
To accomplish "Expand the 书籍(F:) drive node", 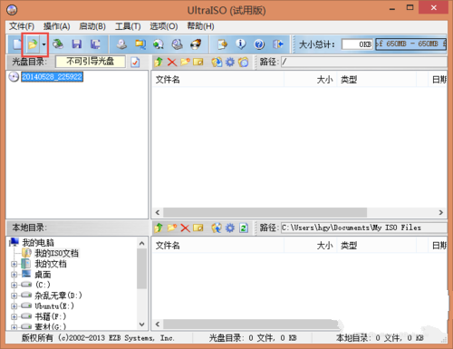I will [14, 316].
